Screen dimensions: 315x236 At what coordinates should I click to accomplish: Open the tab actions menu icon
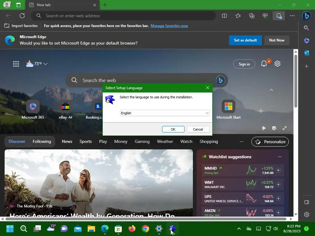pos(18,5)
